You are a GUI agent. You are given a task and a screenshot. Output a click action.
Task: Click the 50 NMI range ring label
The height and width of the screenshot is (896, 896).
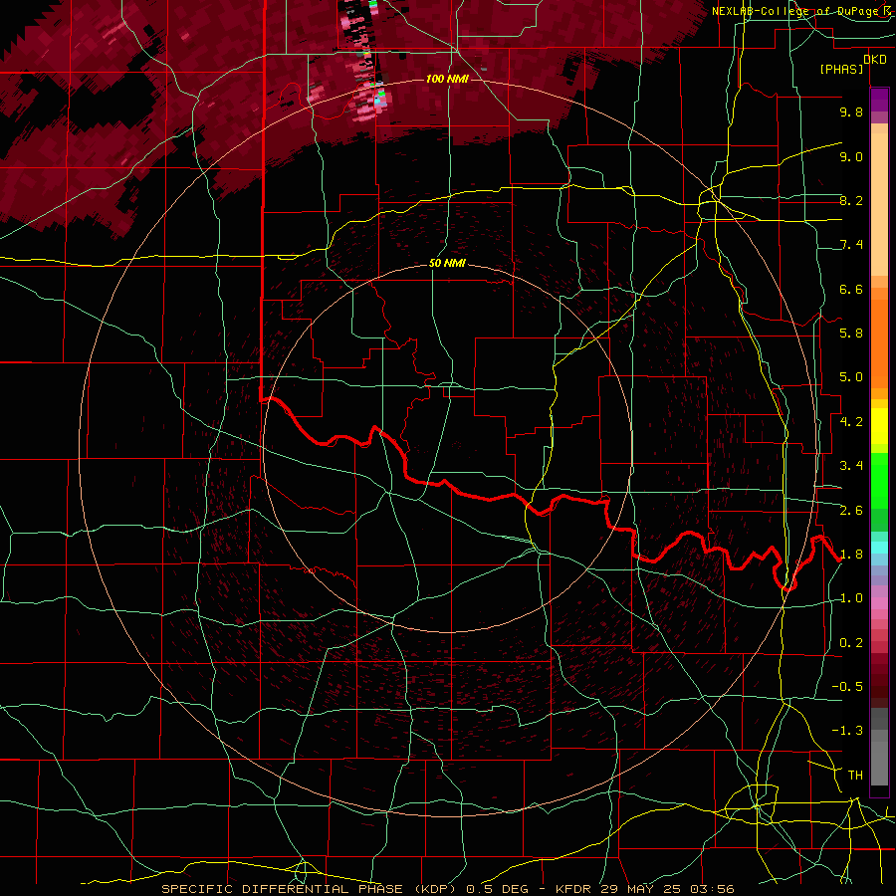(x=447, y=264)
